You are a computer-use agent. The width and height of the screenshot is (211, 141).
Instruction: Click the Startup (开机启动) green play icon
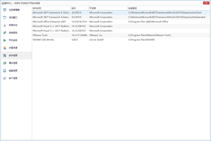point(5,40)
